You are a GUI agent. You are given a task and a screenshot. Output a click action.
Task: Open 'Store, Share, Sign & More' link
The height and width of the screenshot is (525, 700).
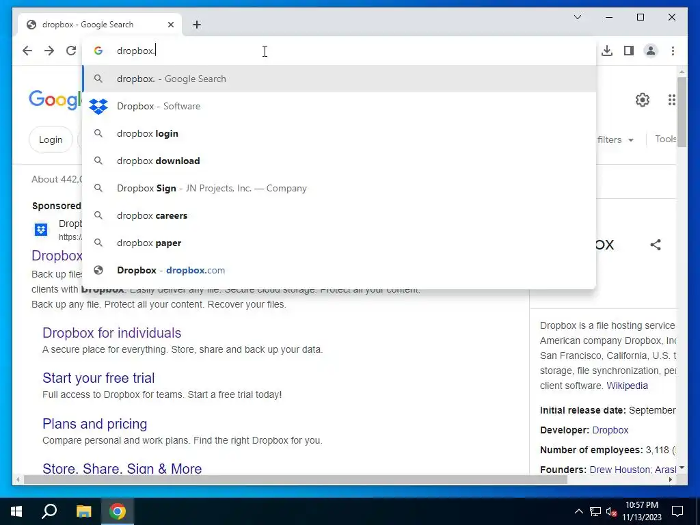click(122, 468)
